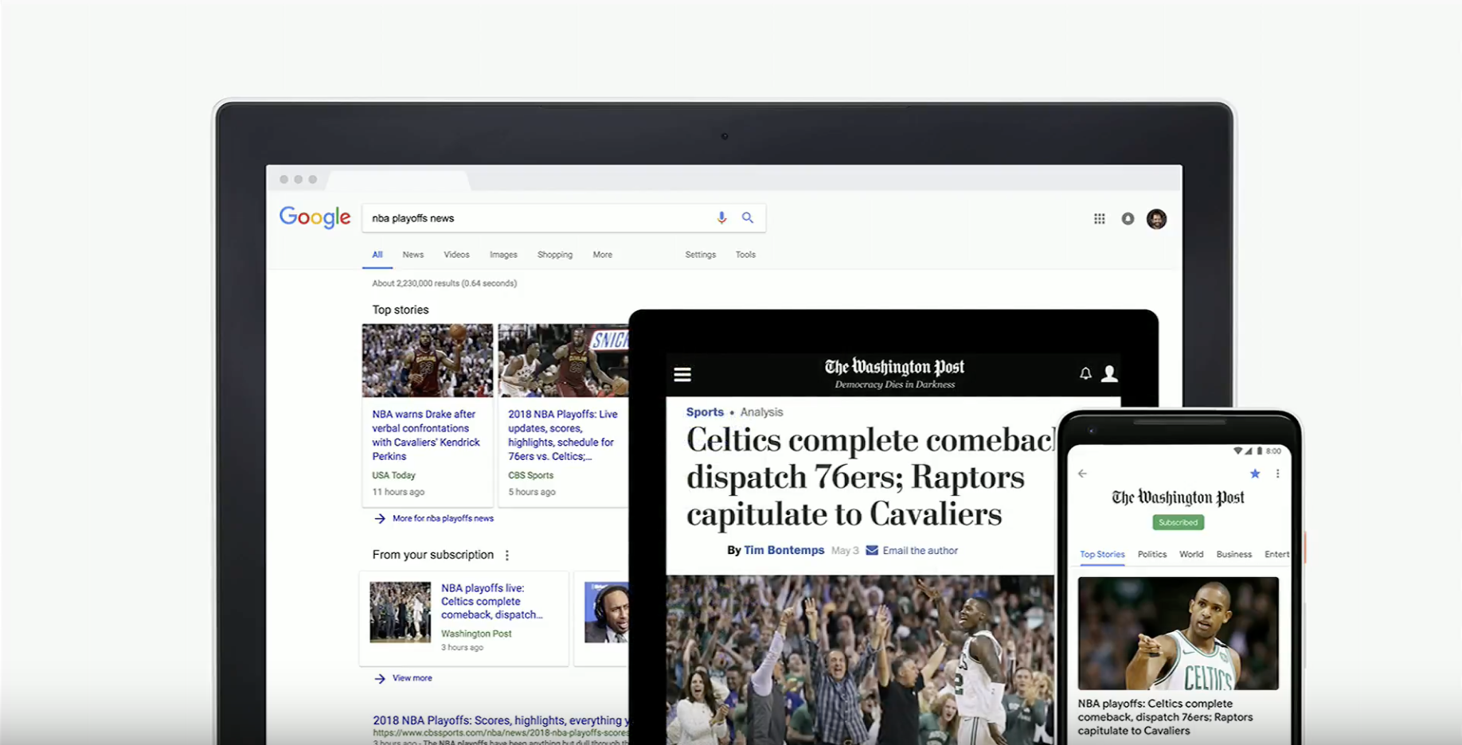1462x745 pixels.
Task: Click the Sports section link on tablet
Action: pos(705,412)
